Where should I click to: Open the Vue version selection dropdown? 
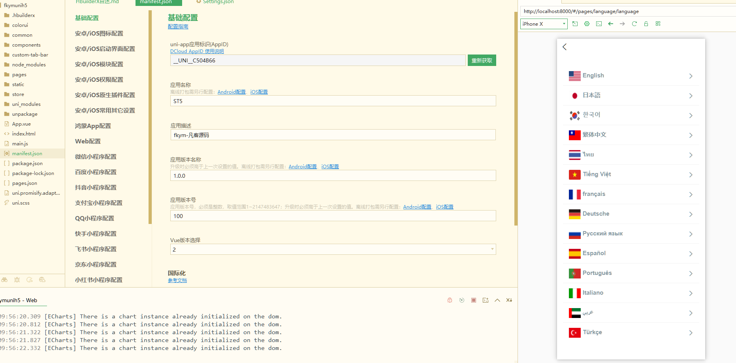pyautogui.click(x=333, y=249)
